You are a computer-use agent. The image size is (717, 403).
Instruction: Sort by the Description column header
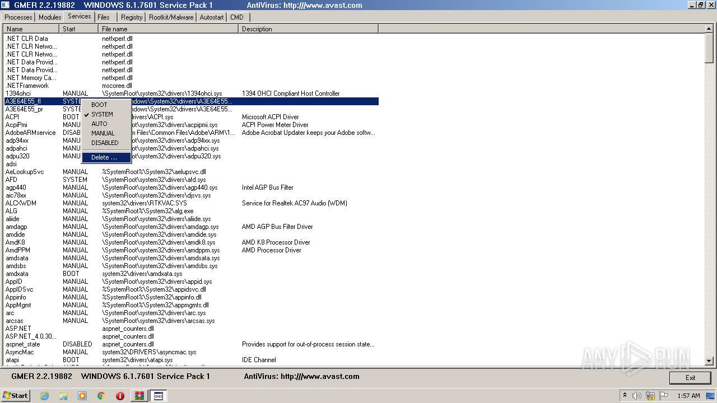coord(309,29)
